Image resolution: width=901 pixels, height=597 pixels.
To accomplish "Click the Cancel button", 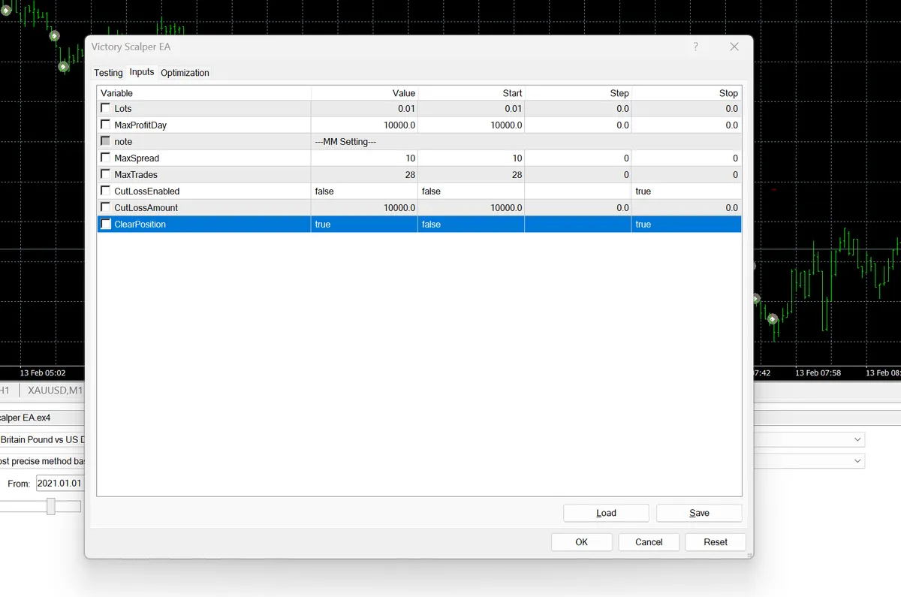I will click(649, 542).
